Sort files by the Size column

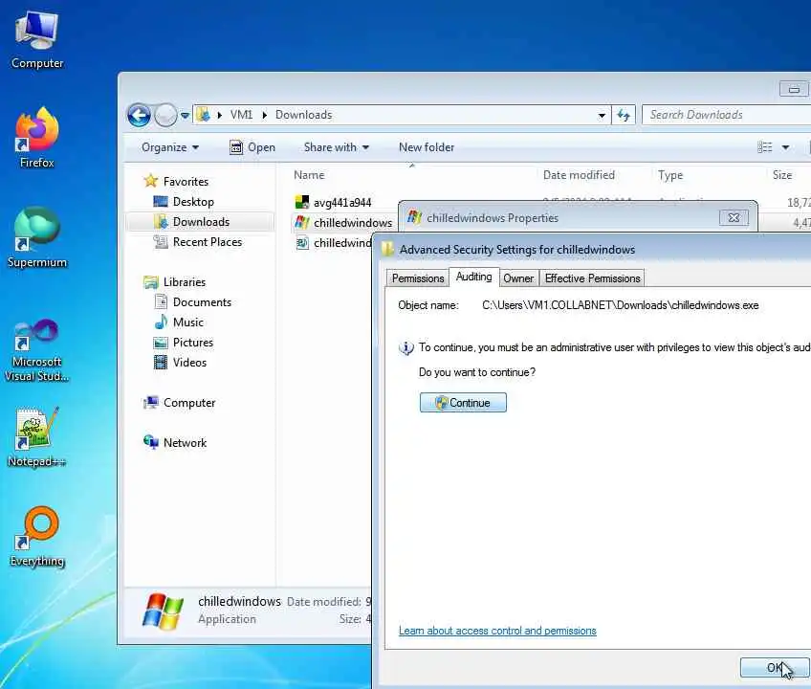(x=782, y=175)
